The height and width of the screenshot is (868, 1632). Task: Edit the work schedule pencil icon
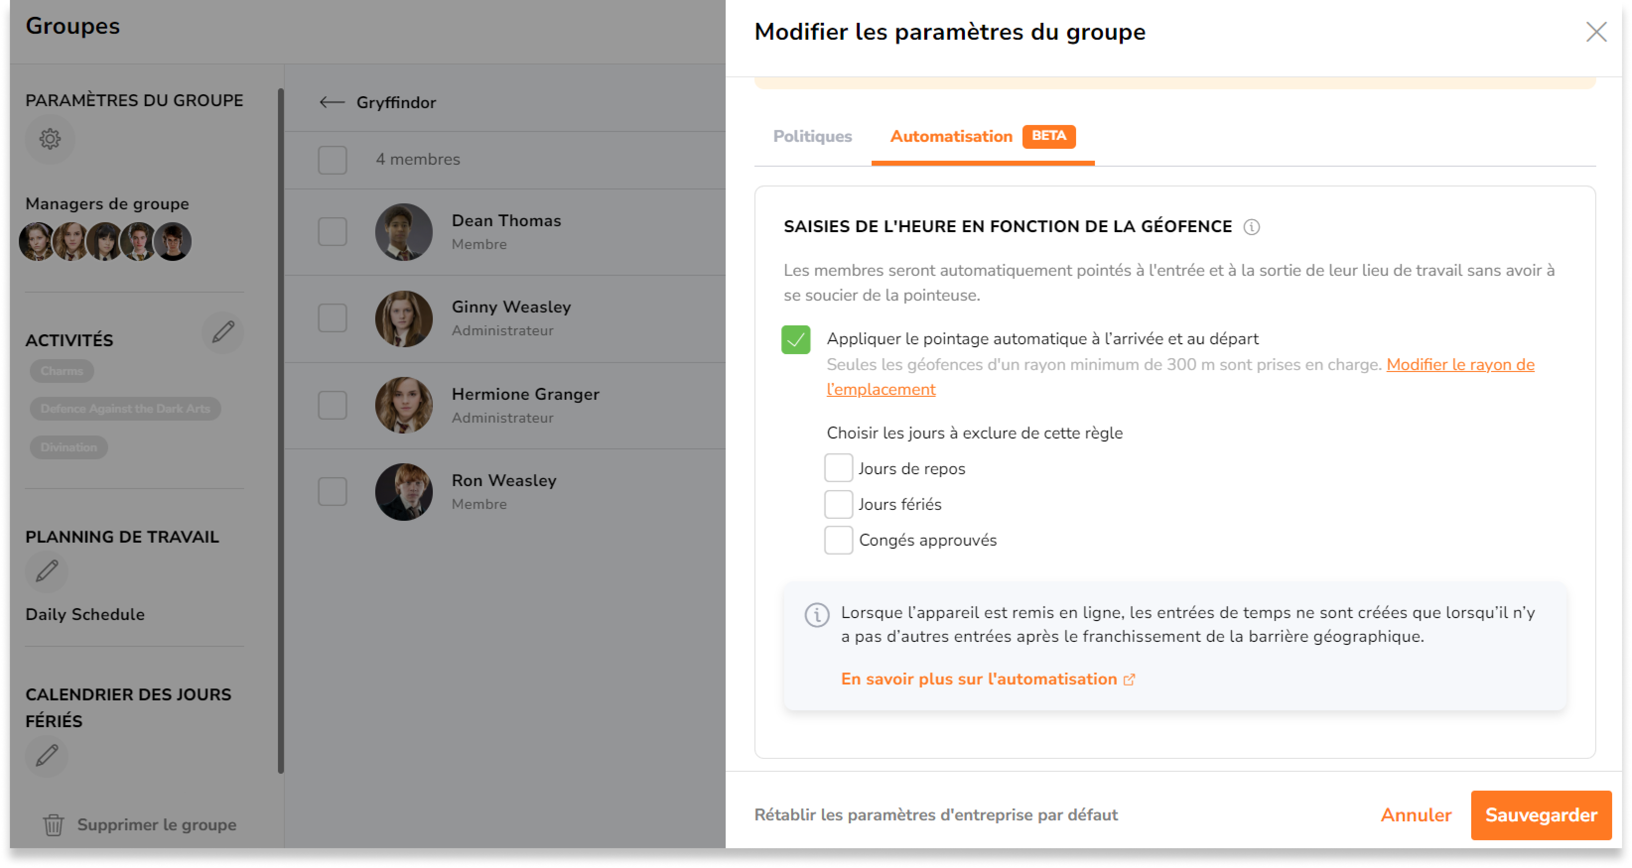(x=47, y=571)
